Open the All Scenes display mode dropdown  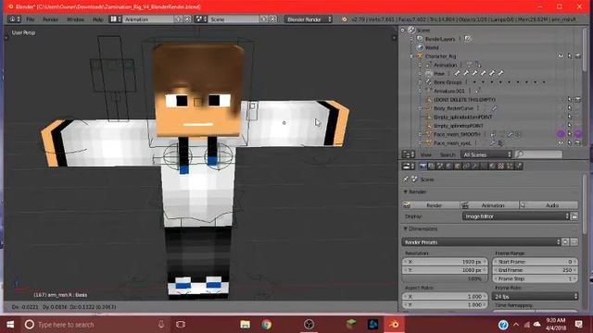pyautogui.click(x=486, y=154)
